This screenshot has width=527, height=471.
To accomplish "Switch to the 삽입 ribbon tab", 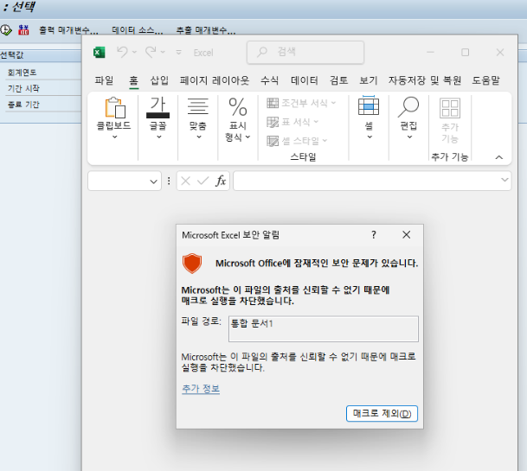I will (159, 80).
